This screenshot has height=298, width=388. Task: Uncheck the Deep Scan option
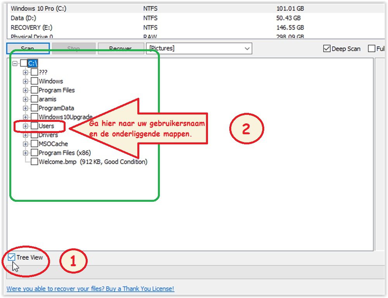pos(327,49)
